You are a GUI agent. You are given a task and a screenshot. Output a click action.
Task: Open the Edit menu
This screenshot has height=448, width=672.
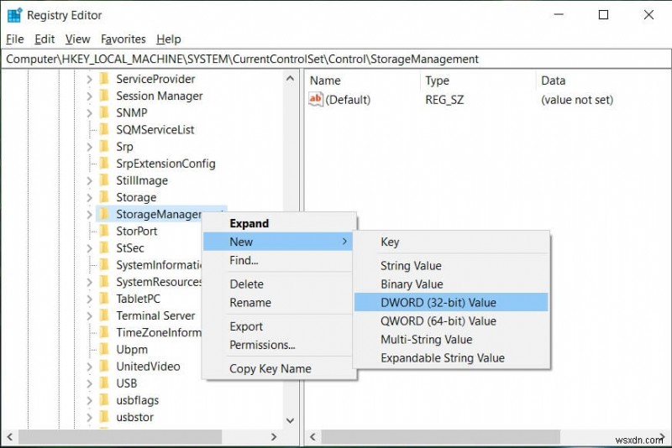pyautogui.click(x=45, y=39)
